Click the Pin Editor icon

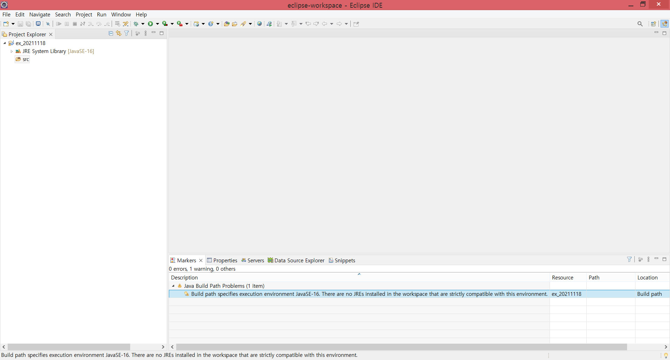[356, 24]
